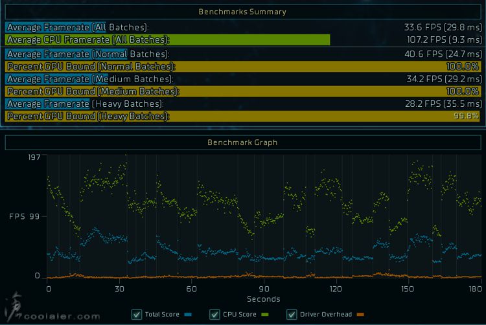Screen dimensions: 486x325
Task: Click Percent GPU Bound (Normal Batches) label
Action: tap(91, 67)
